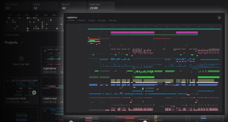The image size is (228, 122).
Task: Jump to bar 17 marker on timeline
Action: click(x=91, y=27)
